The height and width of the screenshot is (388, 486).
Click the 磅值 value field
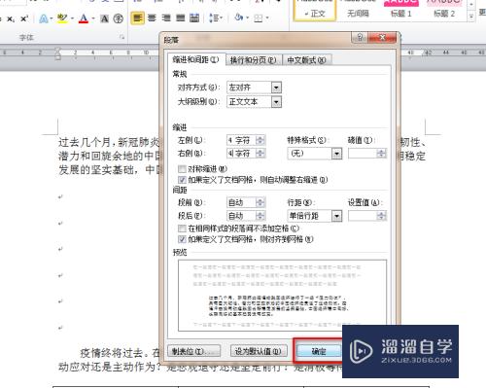363,154
